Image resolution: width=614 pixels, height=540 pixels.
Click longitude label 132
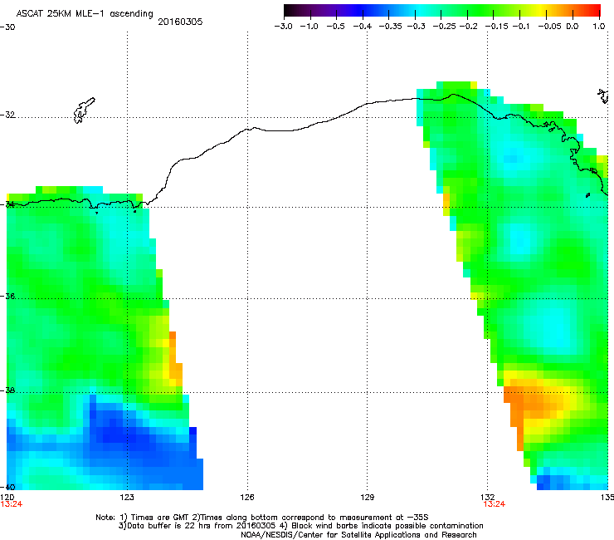(x=488, y=498)
